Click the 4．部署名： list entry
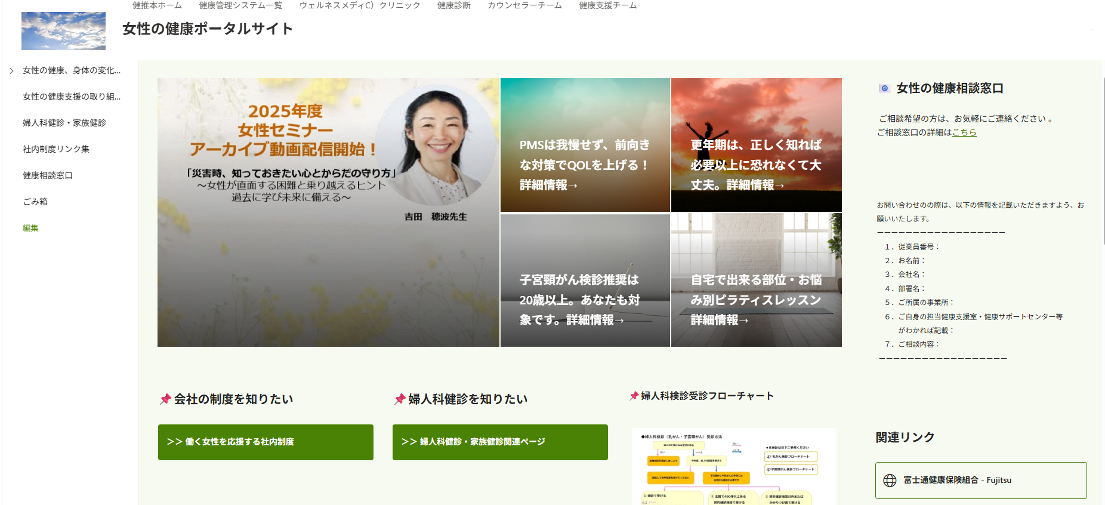 point(906,288)
